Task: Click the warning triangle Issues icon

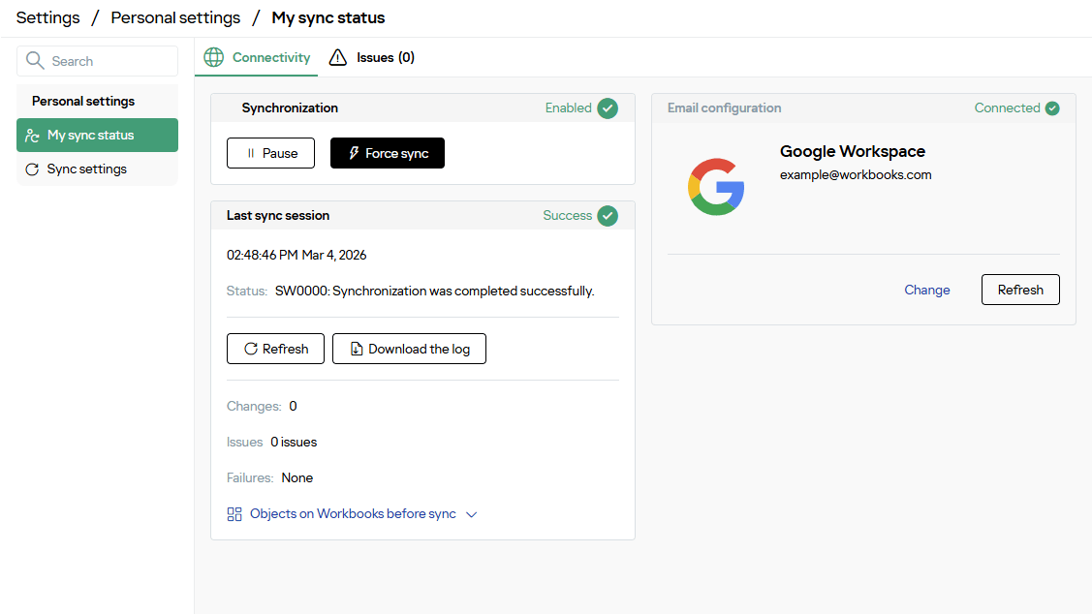Action: (x=337, y=58)
